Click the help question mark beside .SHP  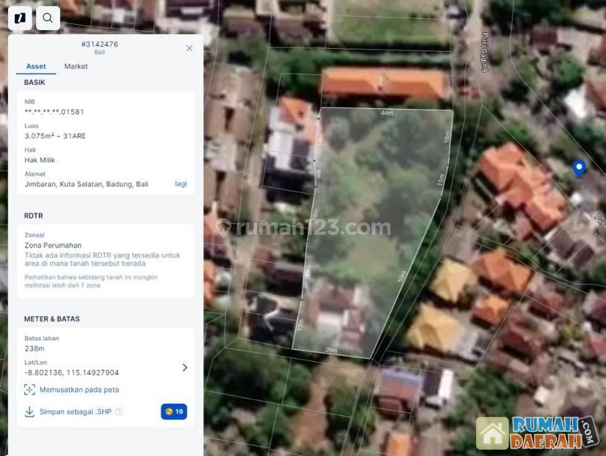click(119, 412)
